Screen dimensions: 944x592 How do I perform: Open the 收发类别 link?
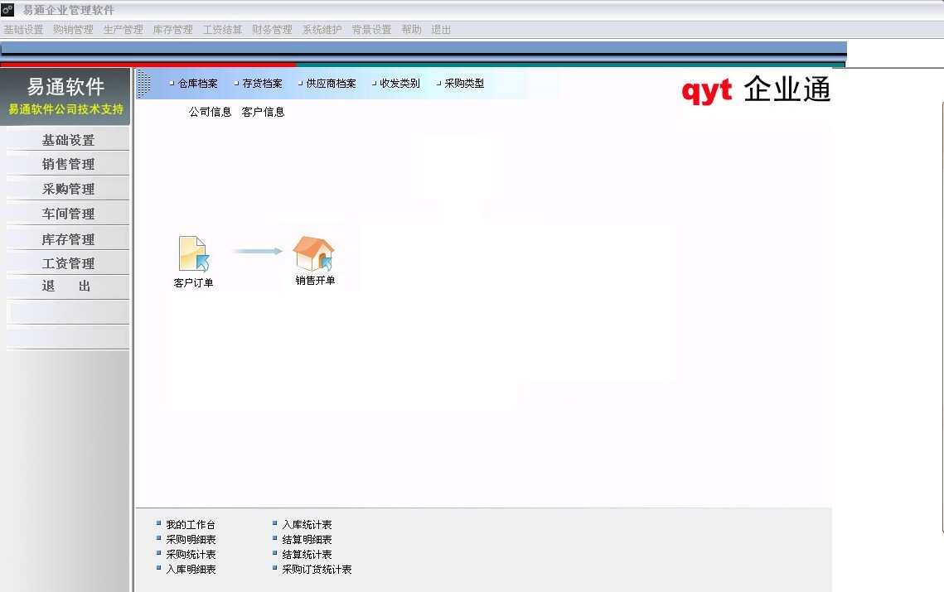tap(399, 84)
